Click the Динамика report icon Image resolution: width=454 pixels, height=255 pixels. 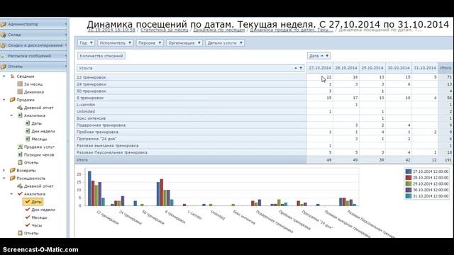coord(20,92)
